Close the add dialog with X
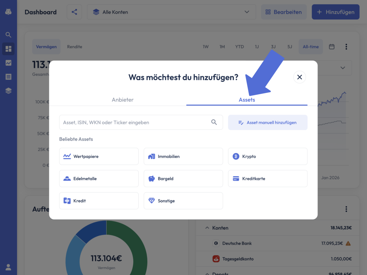The image size is (367, 275). (300, 77)
